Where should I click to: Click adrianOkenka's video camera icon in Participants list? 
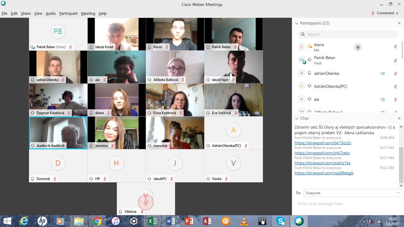pos(383,73)
